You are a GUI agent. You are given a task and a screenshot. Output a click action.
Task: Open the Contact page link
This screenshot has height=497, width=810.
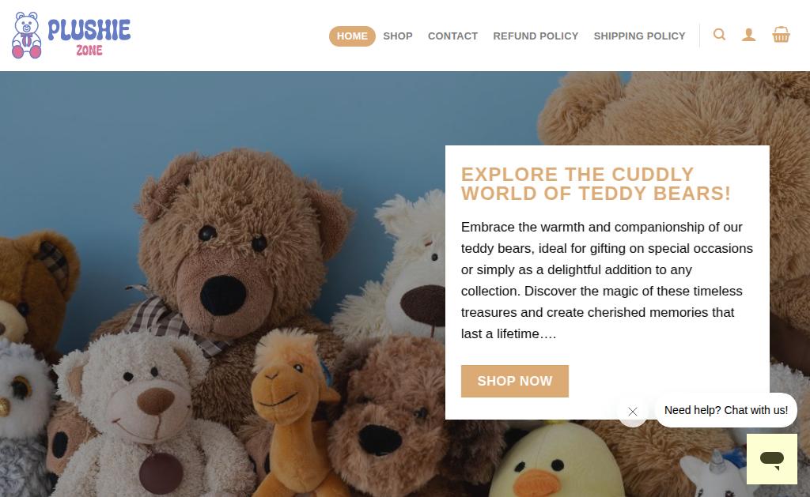click(x=452, y=36)
